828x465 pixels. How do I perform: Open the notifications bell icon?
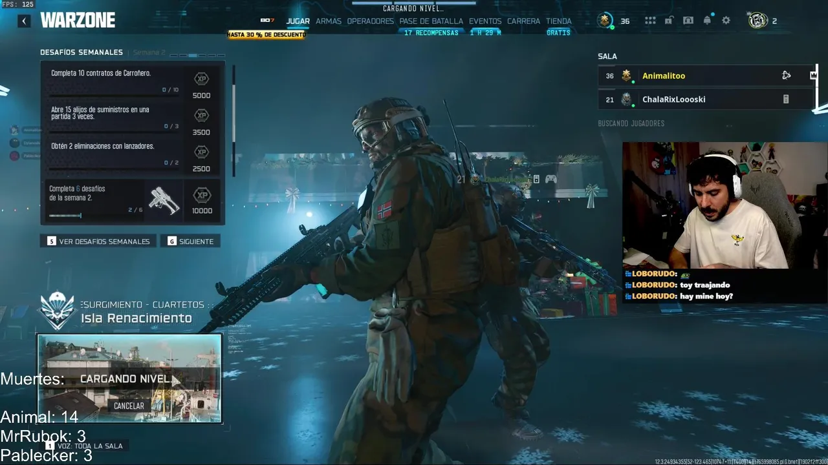(x=707, y=21)
